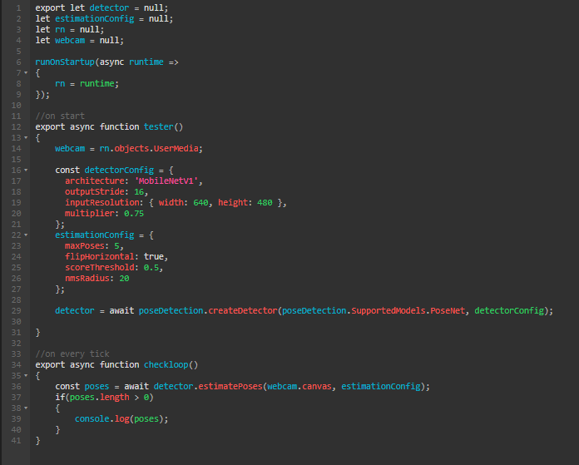
Task: Click 'log' in 'console.log(poses)'
Action: pos(121,418)
